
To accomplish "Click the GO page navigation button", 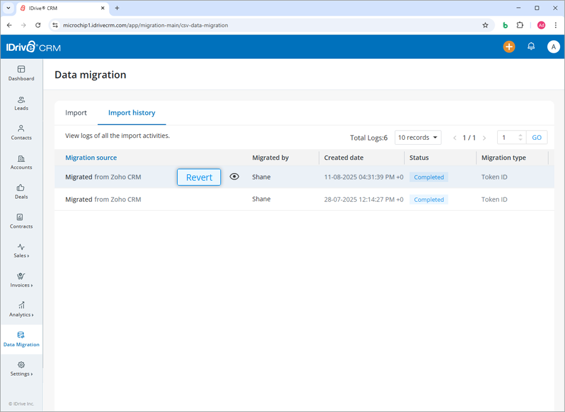I will coord(537,137).
